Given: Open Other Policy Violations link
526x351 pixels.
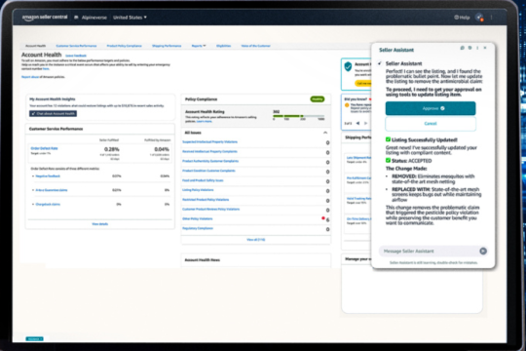Looking at the screenshot, I should click(197, 219).
